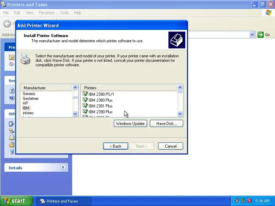
Task: Open the Help menu
Action: [x=78, y=13]
